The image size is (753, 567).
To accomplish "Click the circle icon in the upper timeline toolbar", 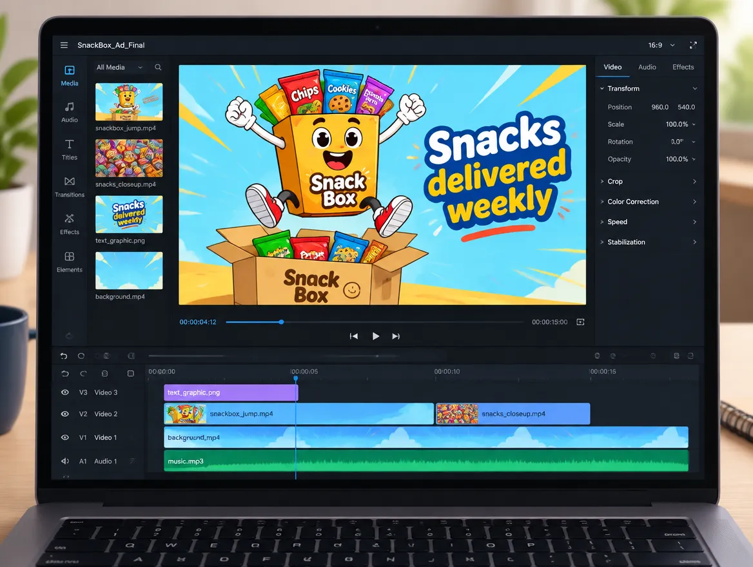I will (x=81, y=356).
